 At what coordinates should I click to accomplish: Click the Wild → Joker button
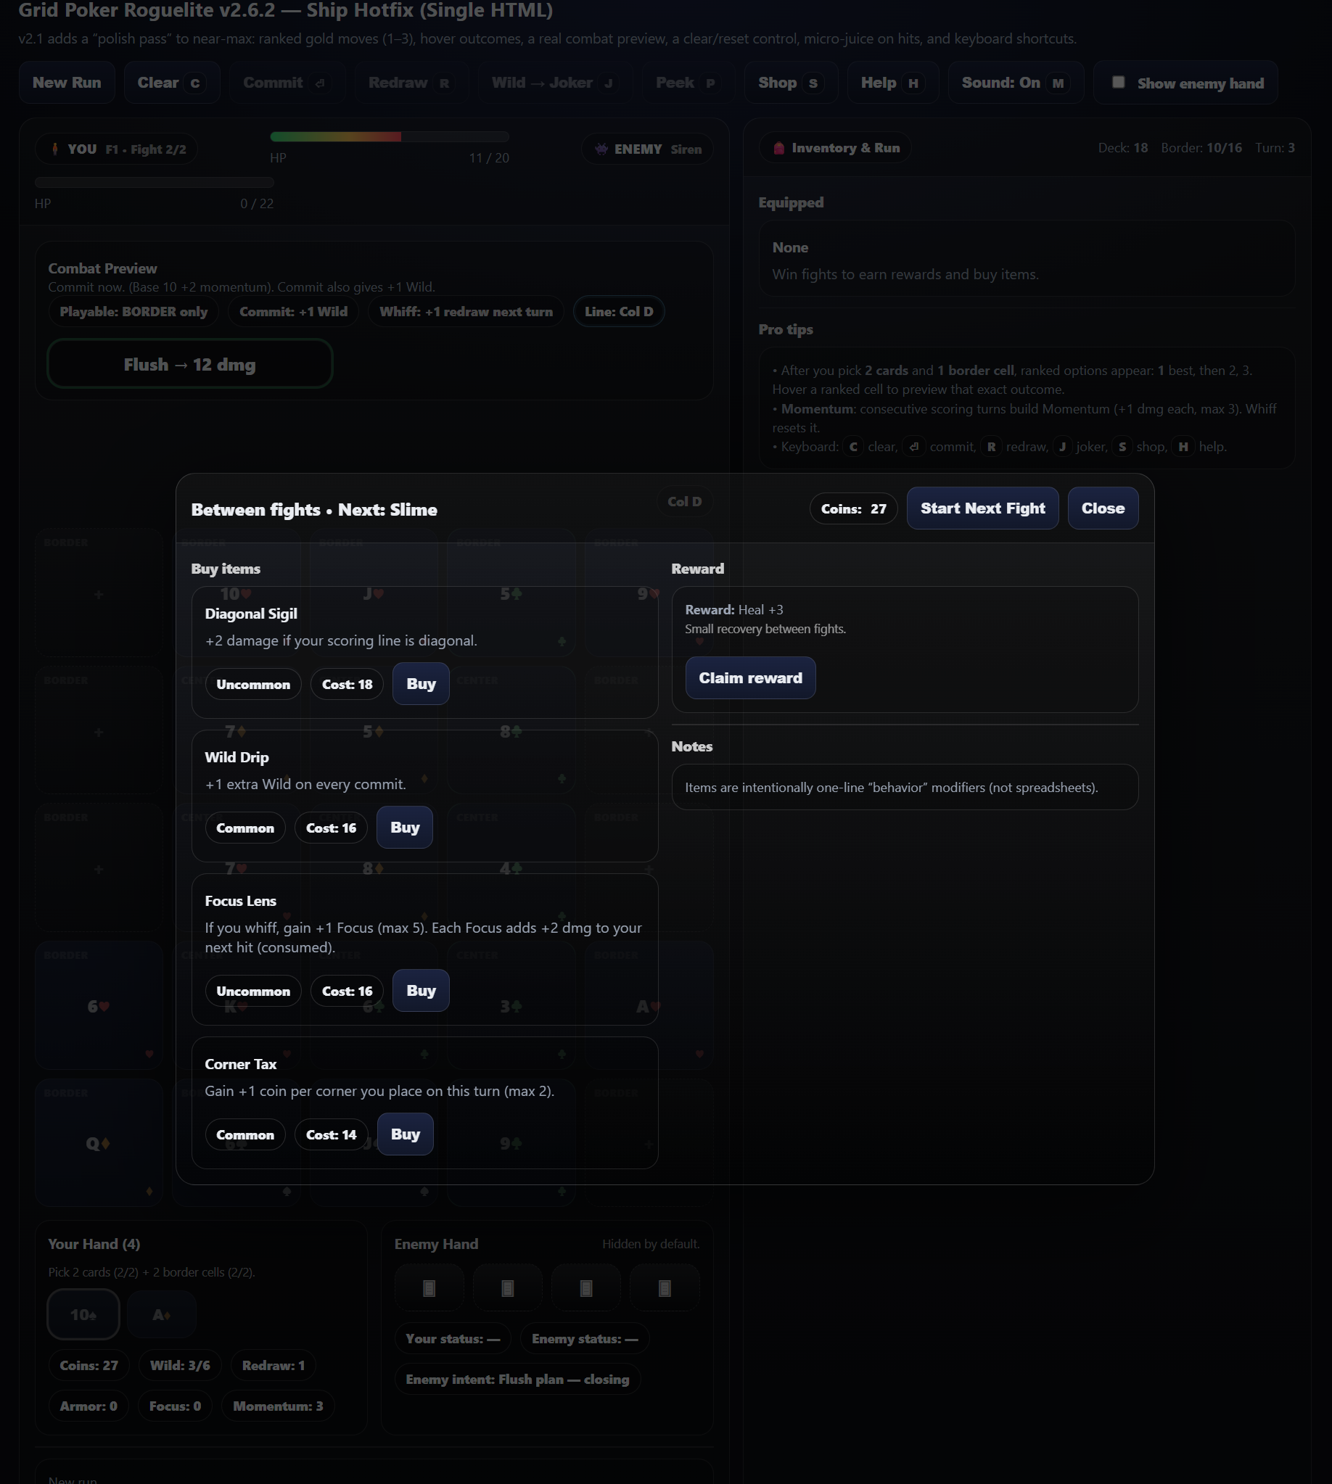[554, 83]
